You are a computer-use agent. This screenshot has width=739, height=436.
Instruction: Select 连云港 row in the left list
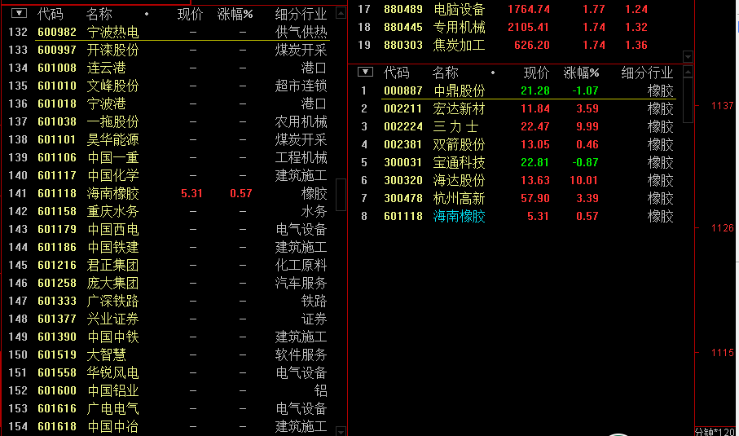(169, 68)
